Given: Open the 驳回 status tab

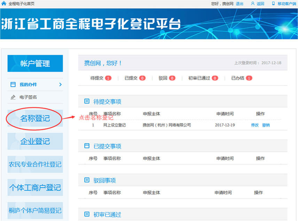Looking at the screenshot, I should [x=162, y=78].
